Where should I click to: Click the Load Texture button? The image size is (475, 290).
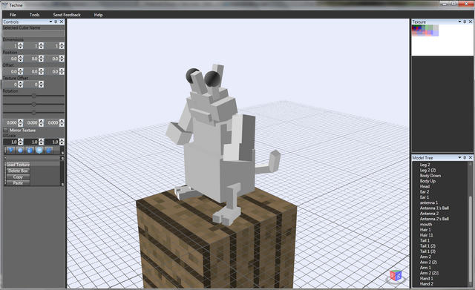tap(18, 165)
